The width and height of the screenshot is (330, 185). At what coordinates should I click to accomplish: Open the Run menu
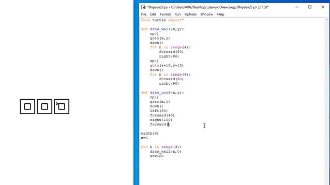pyautogui.click(x=177, y=14)
